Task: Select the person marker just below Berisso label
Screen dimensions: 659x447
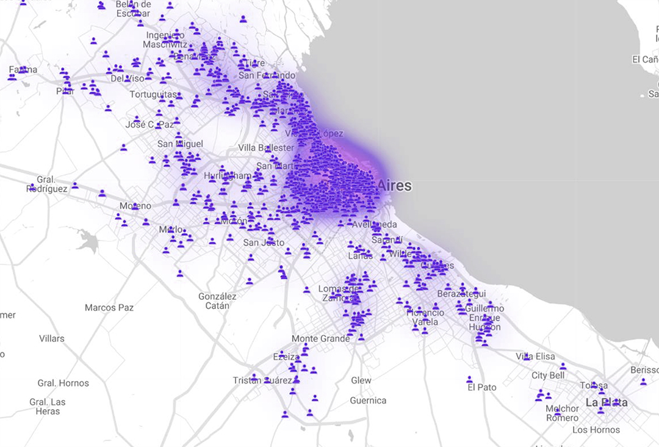Action: pos(643,382)
